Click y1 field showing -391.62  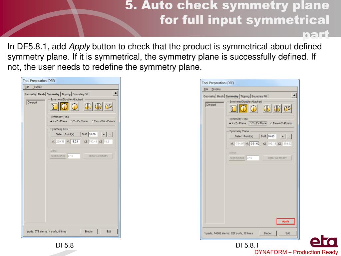(254, 143)
